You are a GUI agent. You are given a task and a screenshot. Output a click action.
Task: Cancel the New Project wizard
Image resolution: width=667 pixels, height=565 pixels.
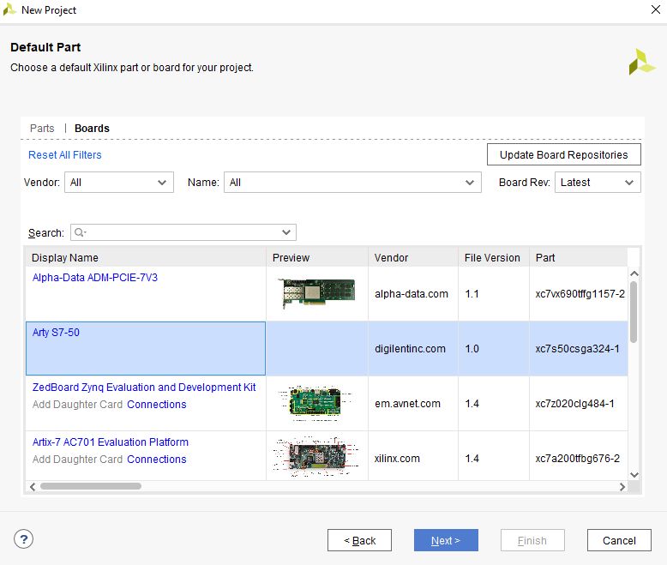click(x=619, y=540)
